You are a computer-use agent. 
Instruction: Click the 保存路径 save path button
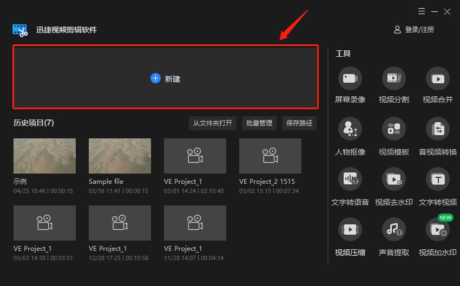pyautogui.click(x=299, y=123)
